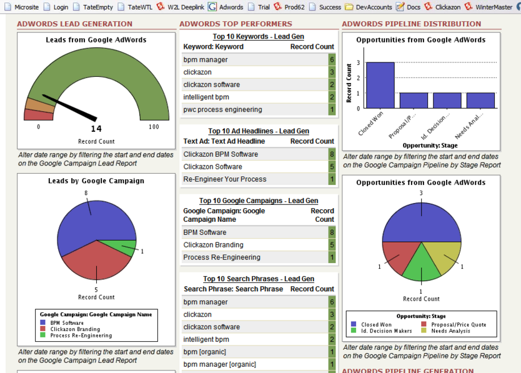Click the Closed Won bar in the chart
The width and height of the screenshot is (521, 373).
pos(380,85)
